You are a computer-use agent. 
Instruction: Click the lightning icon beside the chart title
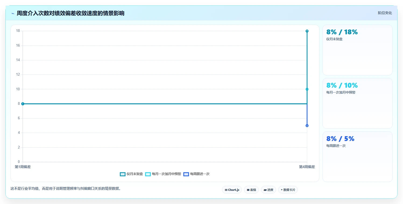tap(13, 13)
